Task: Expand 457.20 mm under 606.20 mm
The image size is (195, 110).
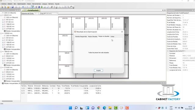Action: [3, 20]
